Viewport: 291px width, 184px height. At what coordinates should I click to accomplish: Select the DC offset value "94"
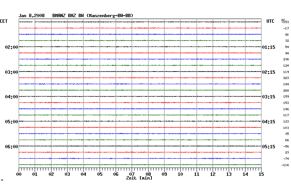click(287, 53)
